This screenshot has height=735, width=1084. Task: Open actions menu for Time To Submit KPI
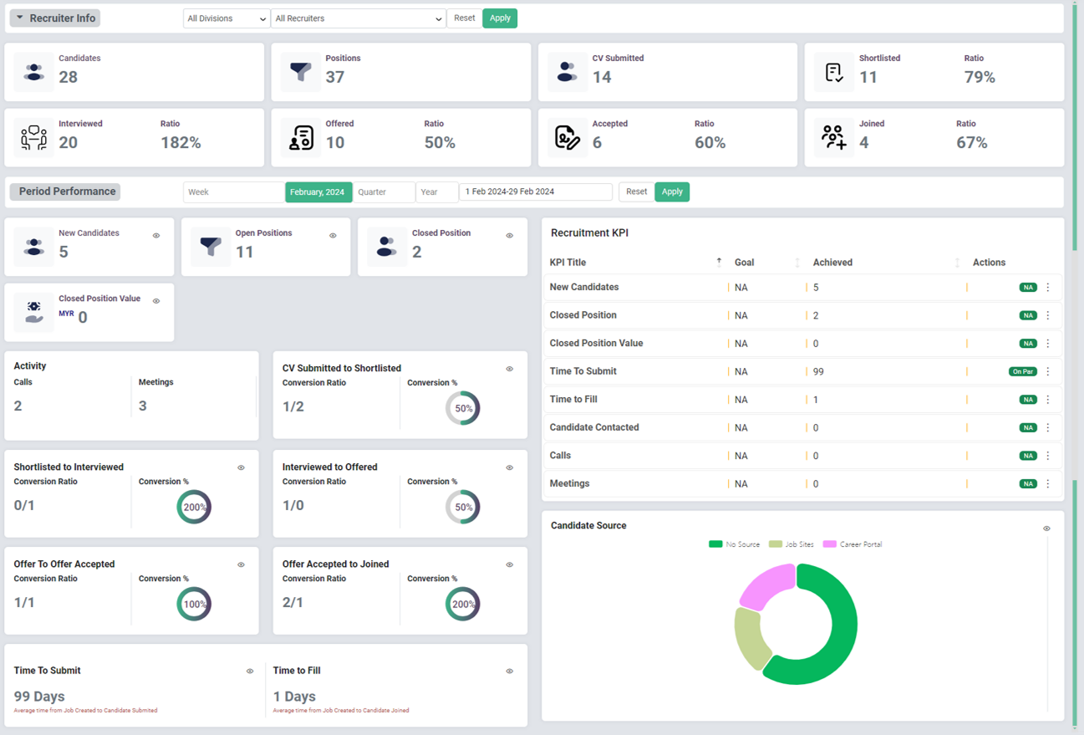click(1048, 371)
